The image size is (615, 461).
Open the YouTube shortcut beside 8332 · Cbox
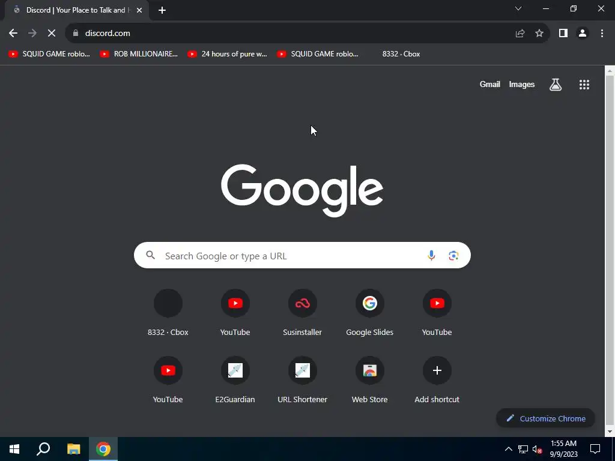click(x=235, y=313)
